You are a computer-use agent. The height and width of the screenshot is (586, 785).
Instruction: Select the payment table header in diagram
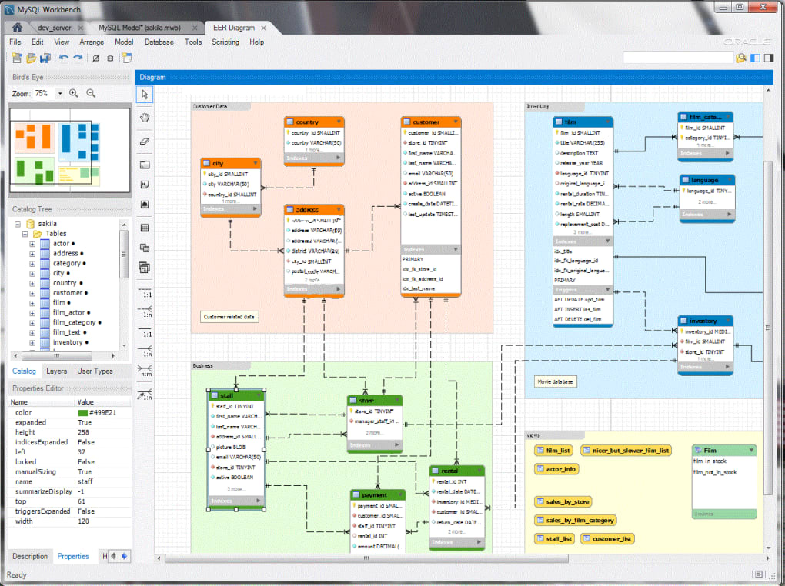377,495
